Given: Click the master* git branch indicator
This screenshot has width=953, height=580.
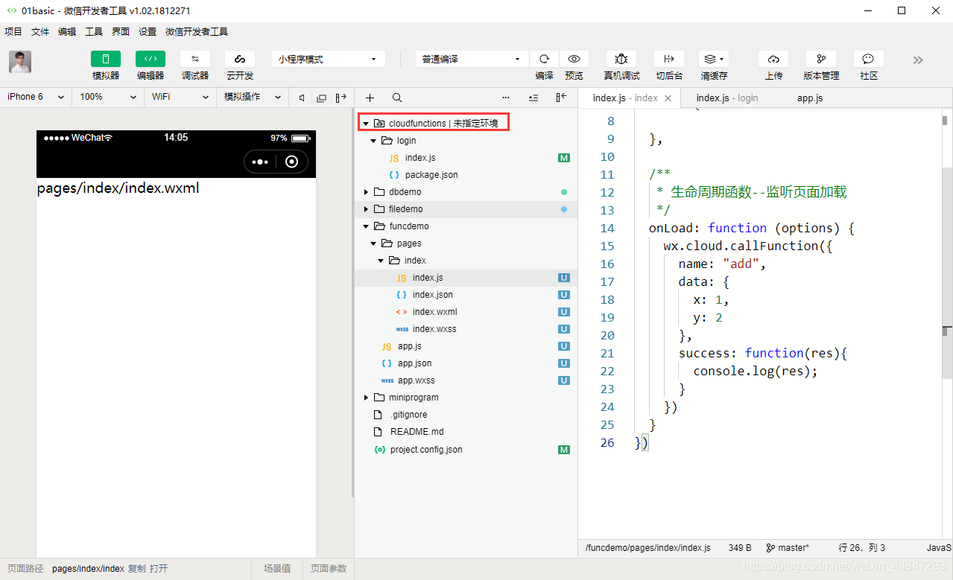Looking at the screenshot, I should click(788, 548).
